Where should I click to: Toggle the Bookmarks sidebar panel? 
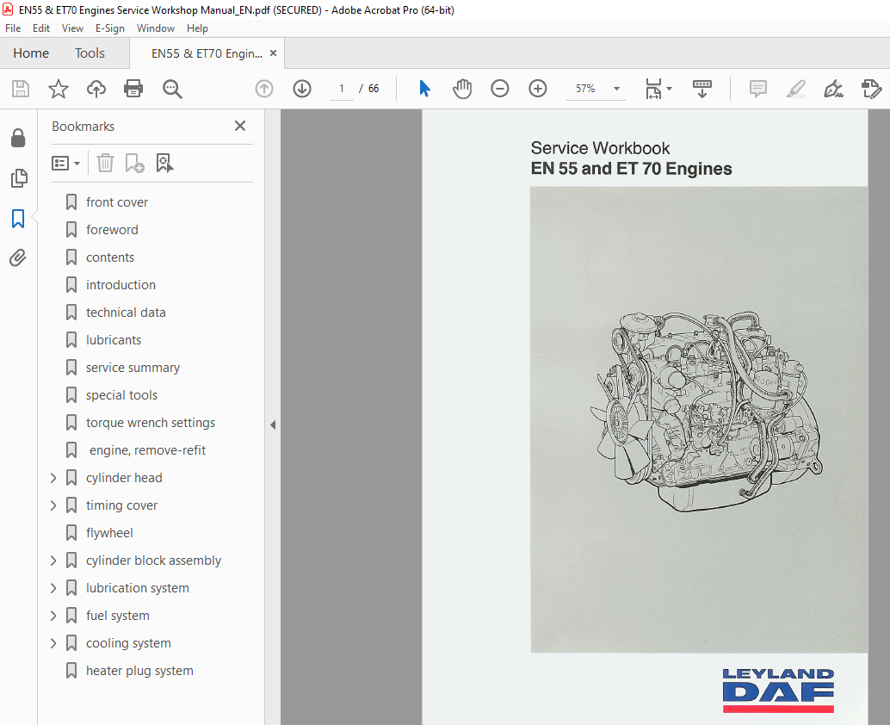coord(18,219)
